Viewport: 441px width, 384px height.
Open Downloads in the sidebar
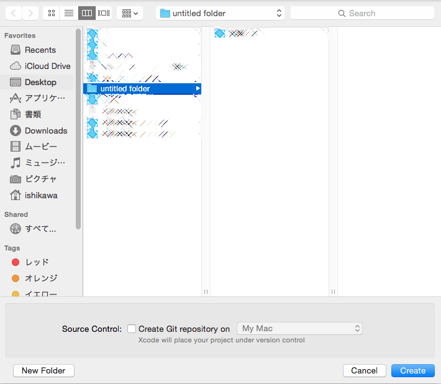(37, 130)
